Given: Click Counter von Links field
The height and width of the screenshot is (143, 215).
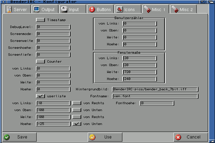Looking at the screenshot, I should click(53, 69).
